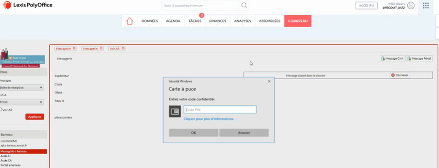Select Portail e-barreau in sidebar
This screenshot has width=439, height=168.
pyautogui.click(x=11, y=165)
